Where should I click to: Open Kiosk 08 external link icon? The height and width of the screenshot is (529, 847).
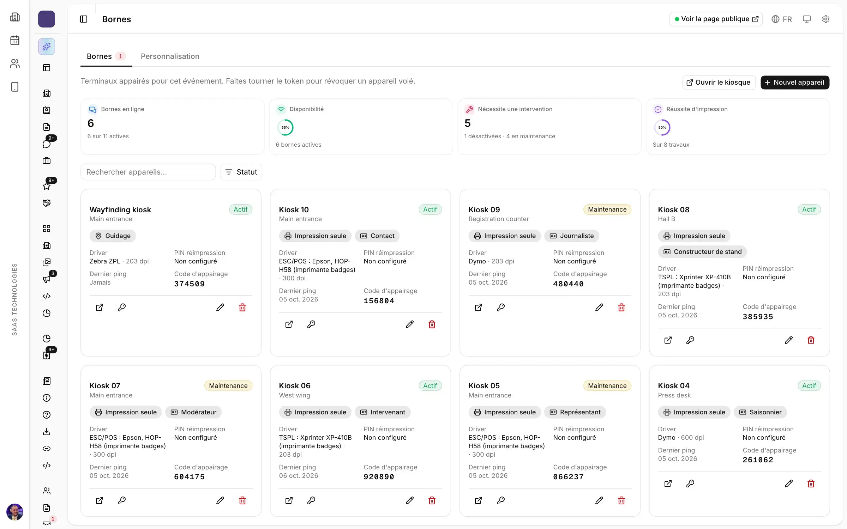pyautogui.click(x=668, y=340)
